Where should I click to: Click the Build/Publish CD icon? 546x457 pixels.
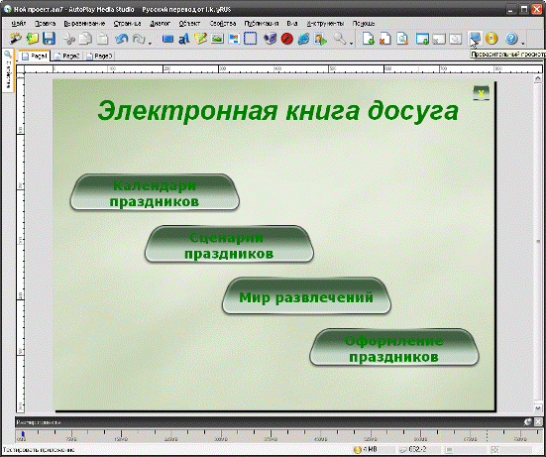(491, 39)
